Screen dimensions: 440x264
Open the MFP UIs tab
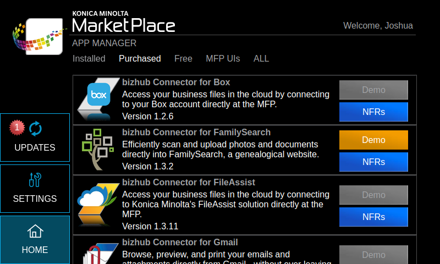point(223,58)
